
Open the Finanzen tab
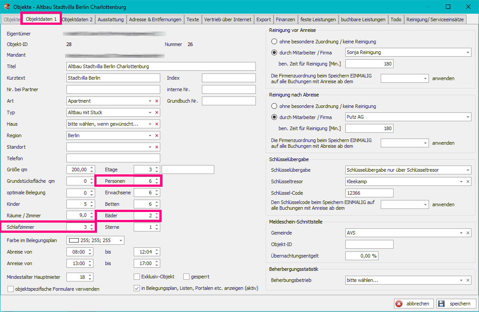[x=285, y=19]
